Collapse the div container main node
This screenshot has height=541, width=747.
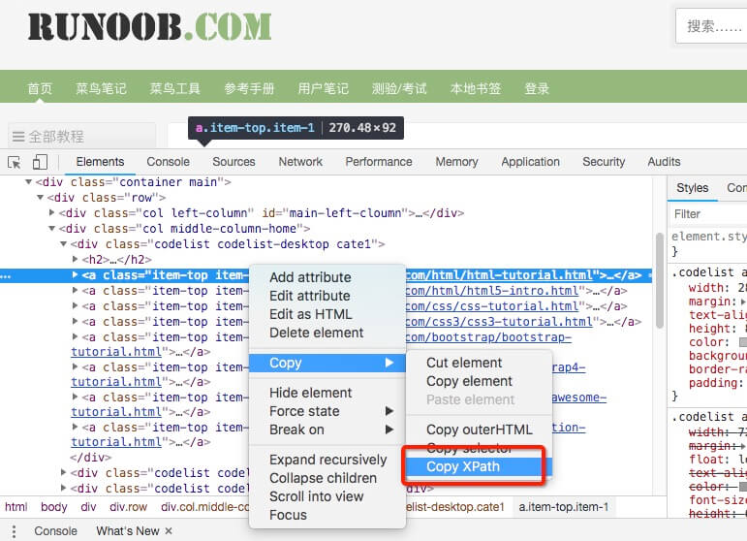tap(29, 182)
